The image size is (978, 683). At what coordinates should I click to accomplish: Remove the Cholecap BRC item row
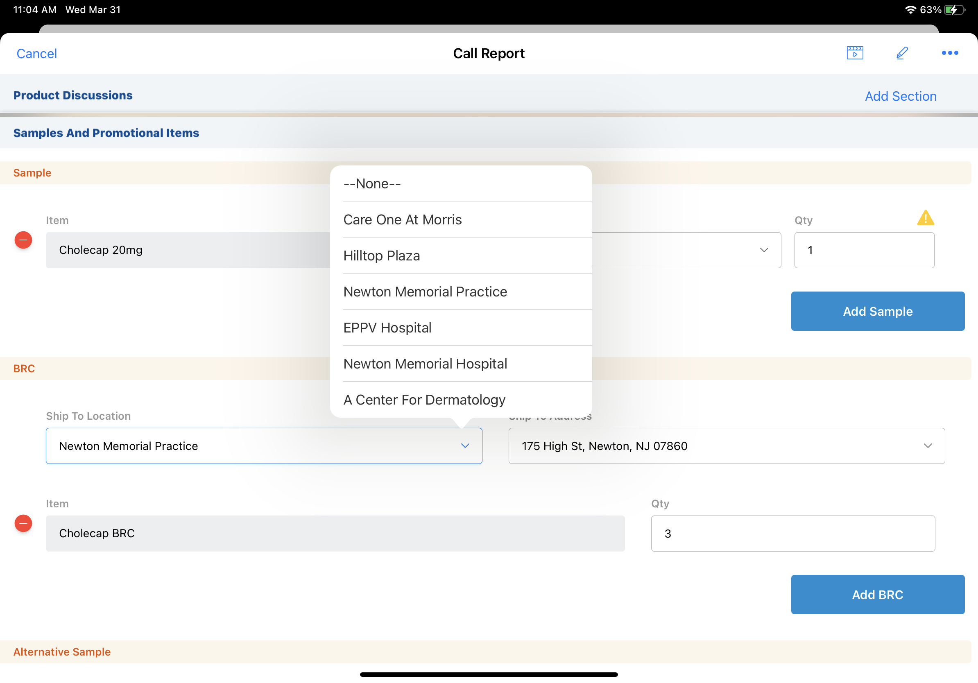[x=23, y=523]
